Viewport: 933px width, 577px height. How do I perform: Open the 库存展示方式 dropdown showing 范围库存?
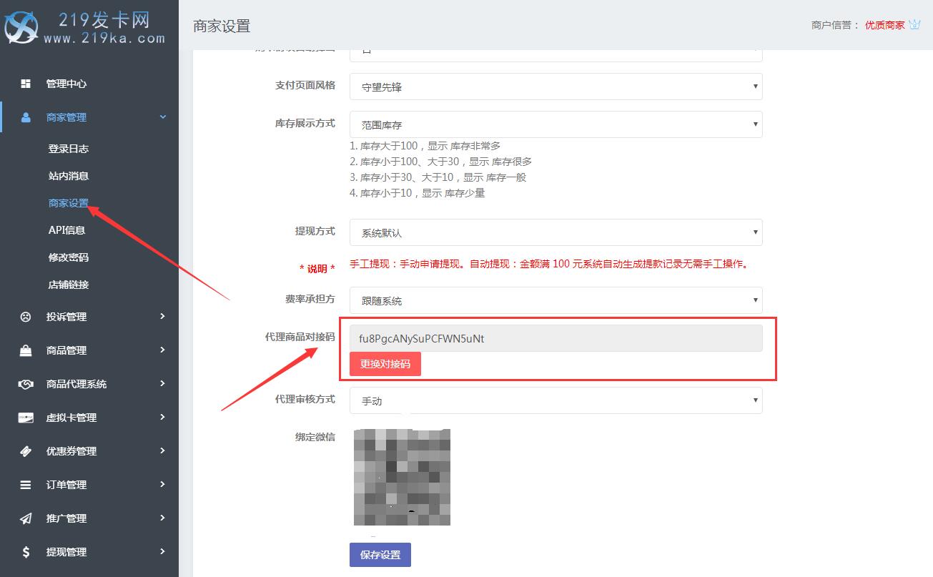coord(556,124)
